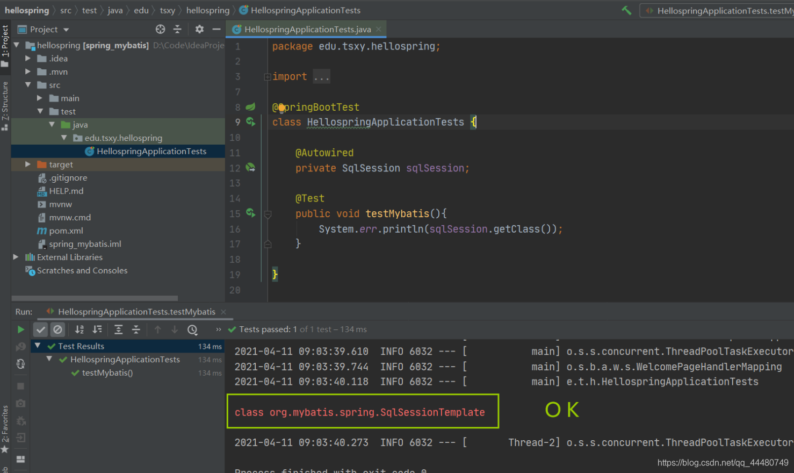Click the Build project hammer icon
Screen dimensions: 794x473
(626, 10)
